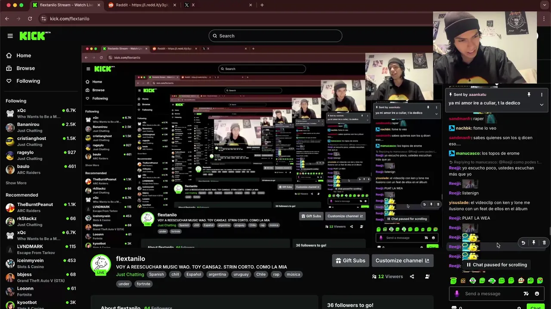Viewport: 551px width, 309px height.
Task: Click Show More under Following list
Action: [16, 183]
